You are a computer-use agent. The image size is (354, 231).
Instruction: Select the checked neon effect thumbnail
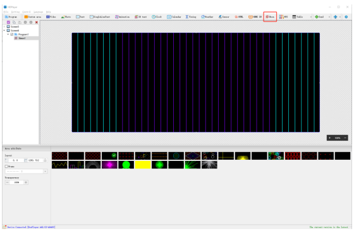click(109, 156)
